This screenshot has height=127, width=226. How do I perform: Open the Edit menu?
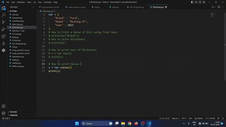click(x=13, y=2)
